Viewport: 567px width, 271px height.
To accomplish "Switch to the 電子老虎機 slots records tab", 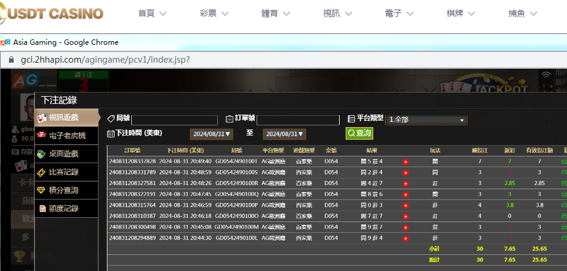I will pyautogui.click(x=67, y=136).
